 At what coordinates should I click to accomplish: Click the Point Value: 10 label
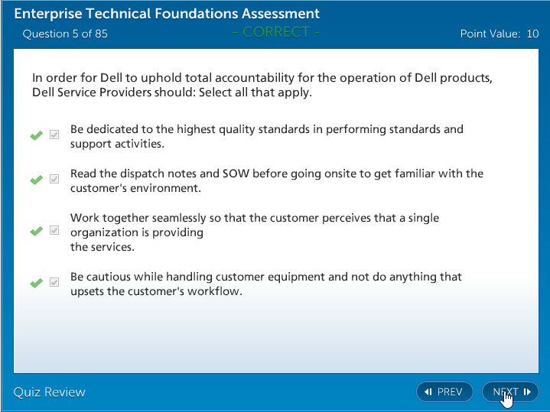click(x=499, y=34)
